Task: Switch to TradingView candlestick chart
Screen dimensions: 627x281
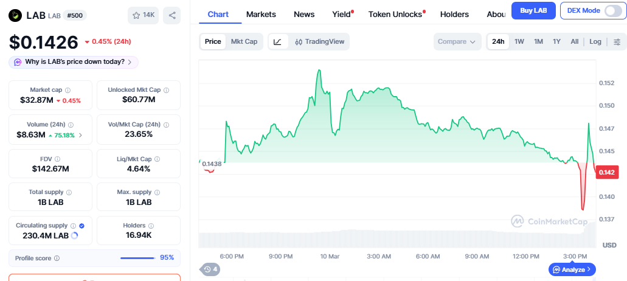Action: click(319, 41)
